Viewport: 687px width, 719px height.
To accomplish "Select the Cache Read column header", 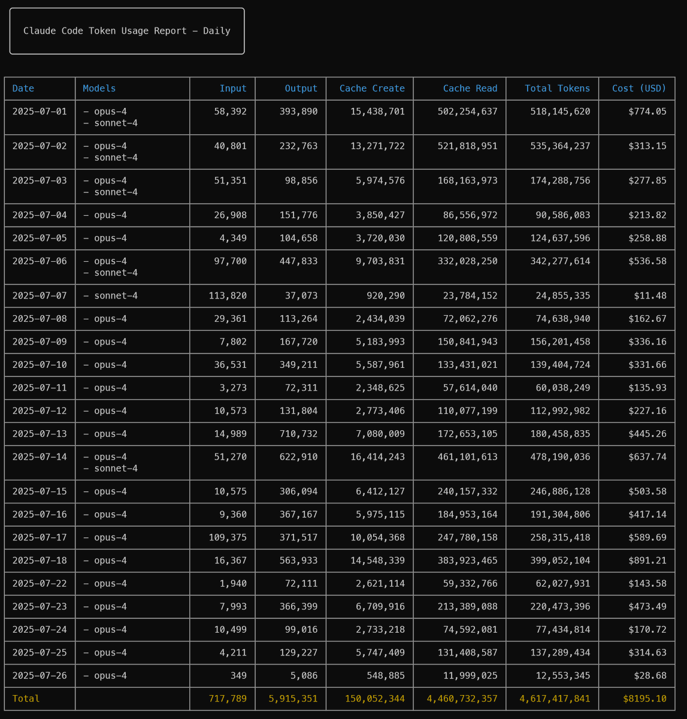I will point(470,89).
